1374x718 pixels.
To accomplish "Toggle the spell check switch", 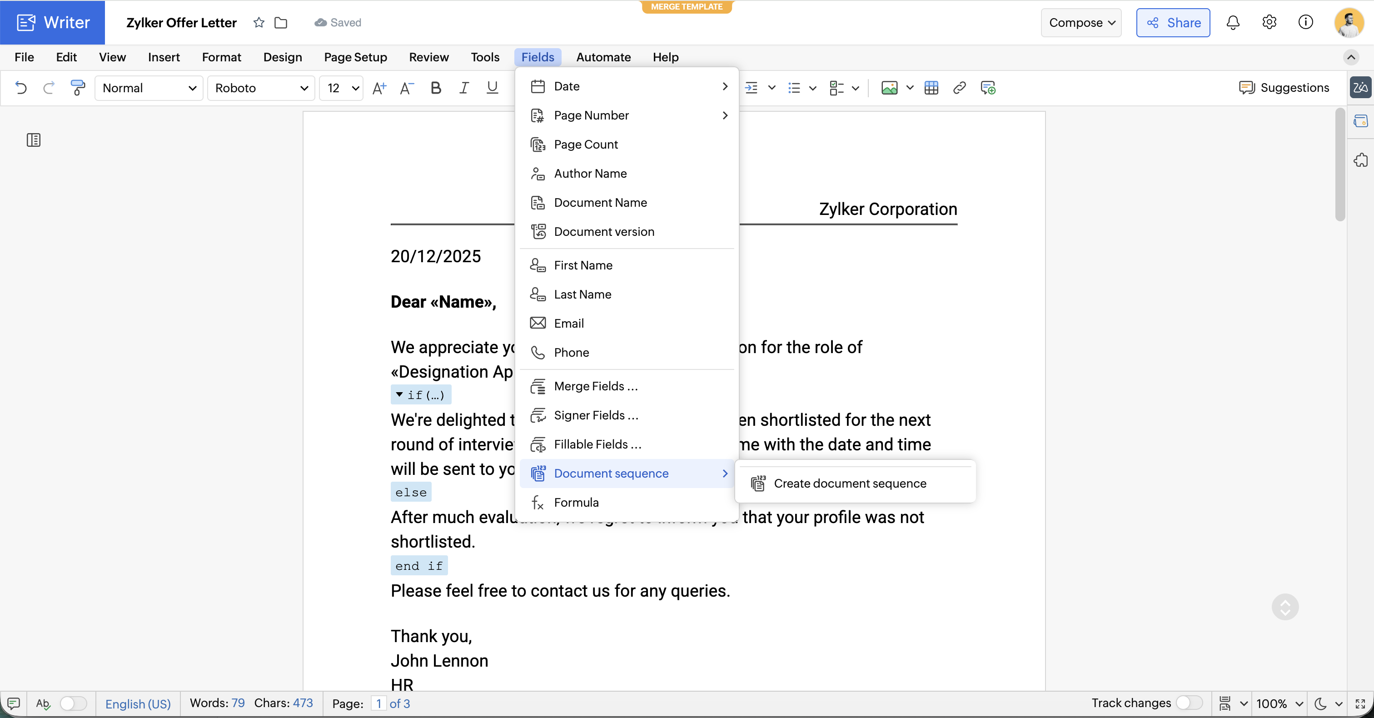I will point(73,703).
